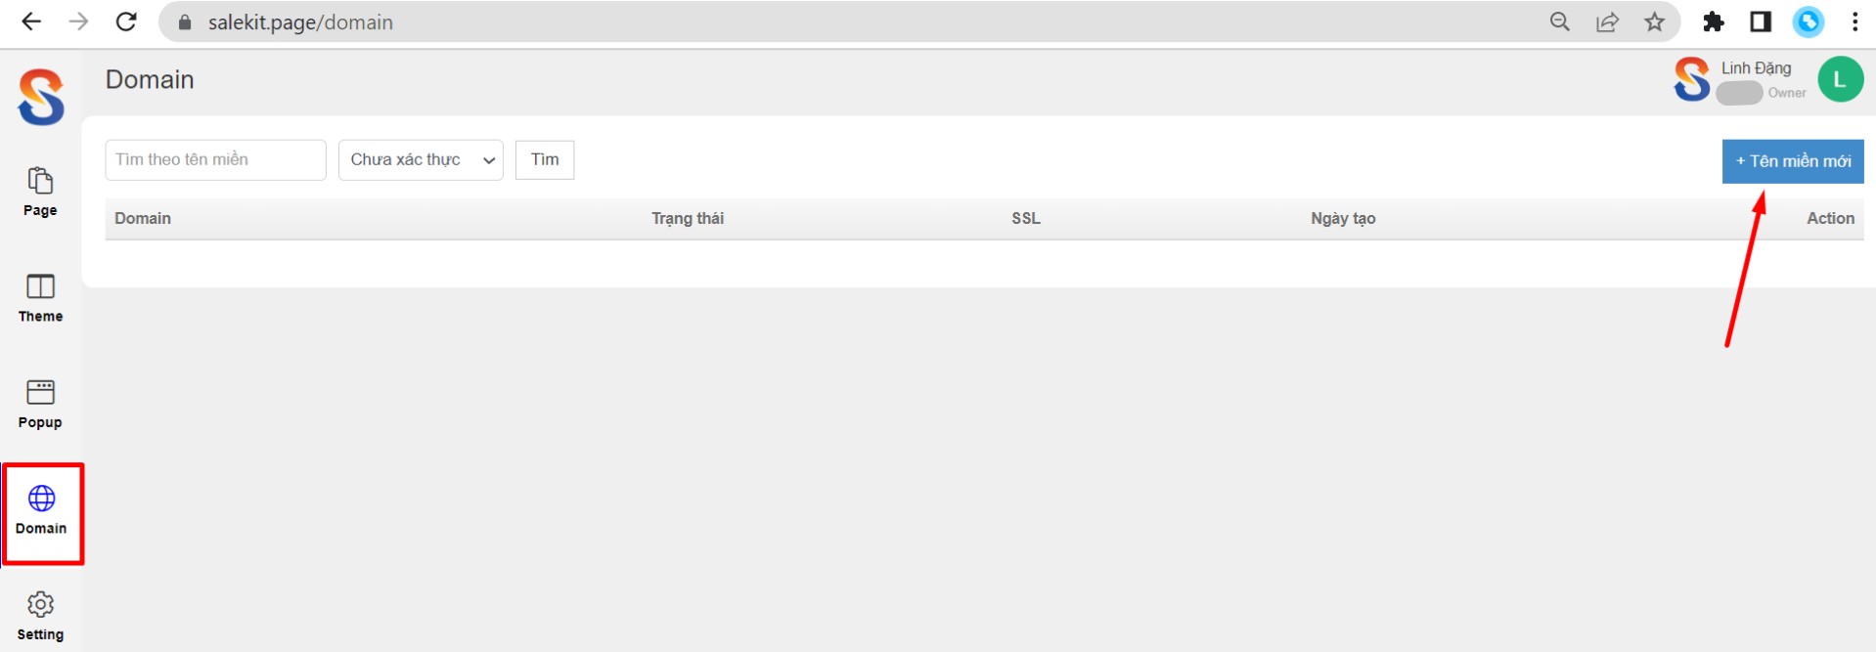Click the + Tên miền mới button

pyautogui.click(x=1793, y=161)
